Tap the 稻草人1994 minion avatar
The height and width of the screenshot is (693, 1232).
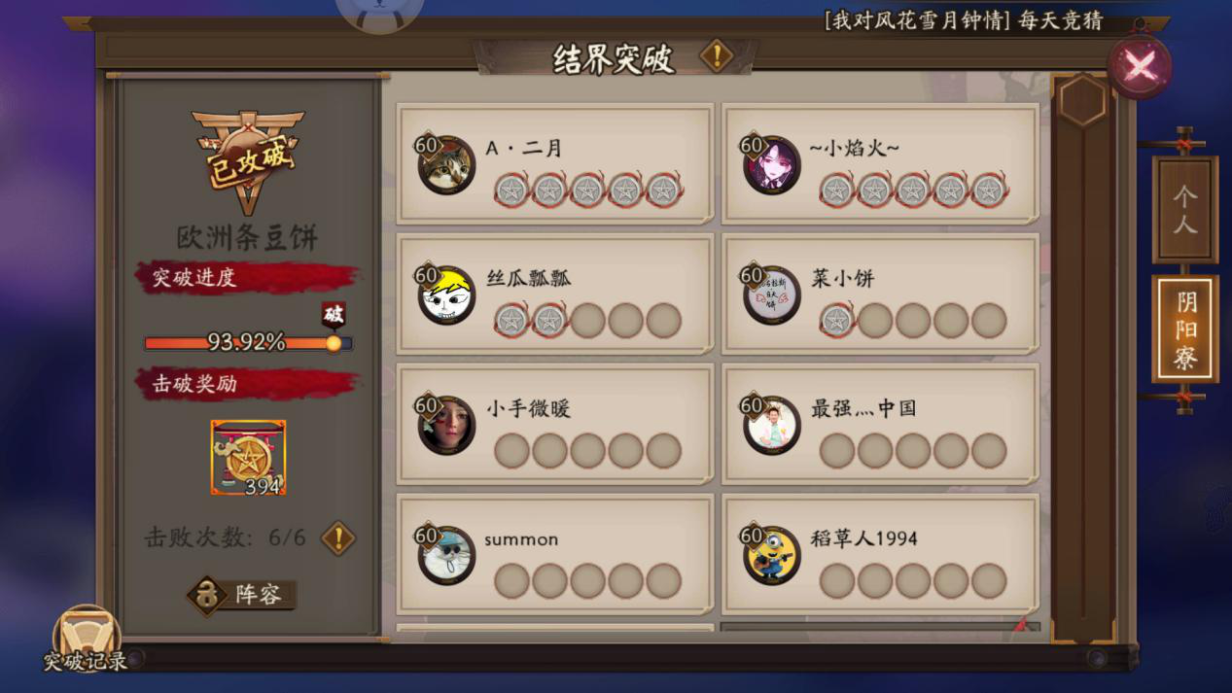click(772, 555)
